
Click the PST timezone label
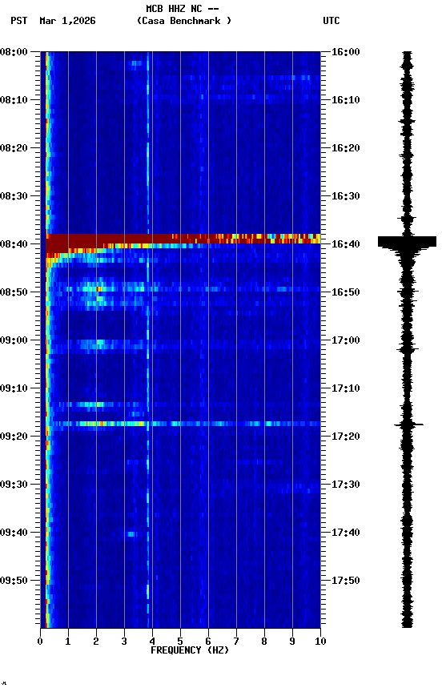[19, 21]
